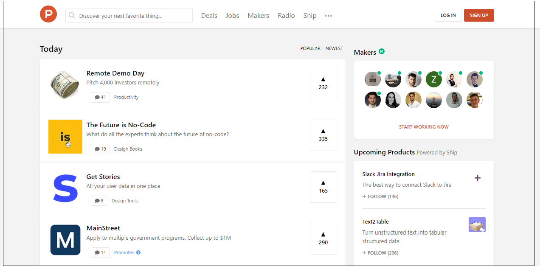Click the SIGN UP button
The height and width of the screenshot is (266, 540).
tap(479, 15)
